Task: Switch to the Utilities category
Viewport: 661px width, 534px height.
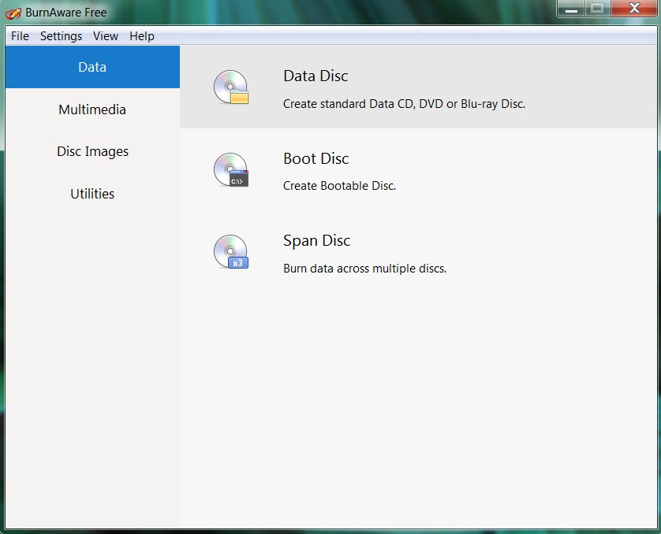Action: [x=92, y=194]
